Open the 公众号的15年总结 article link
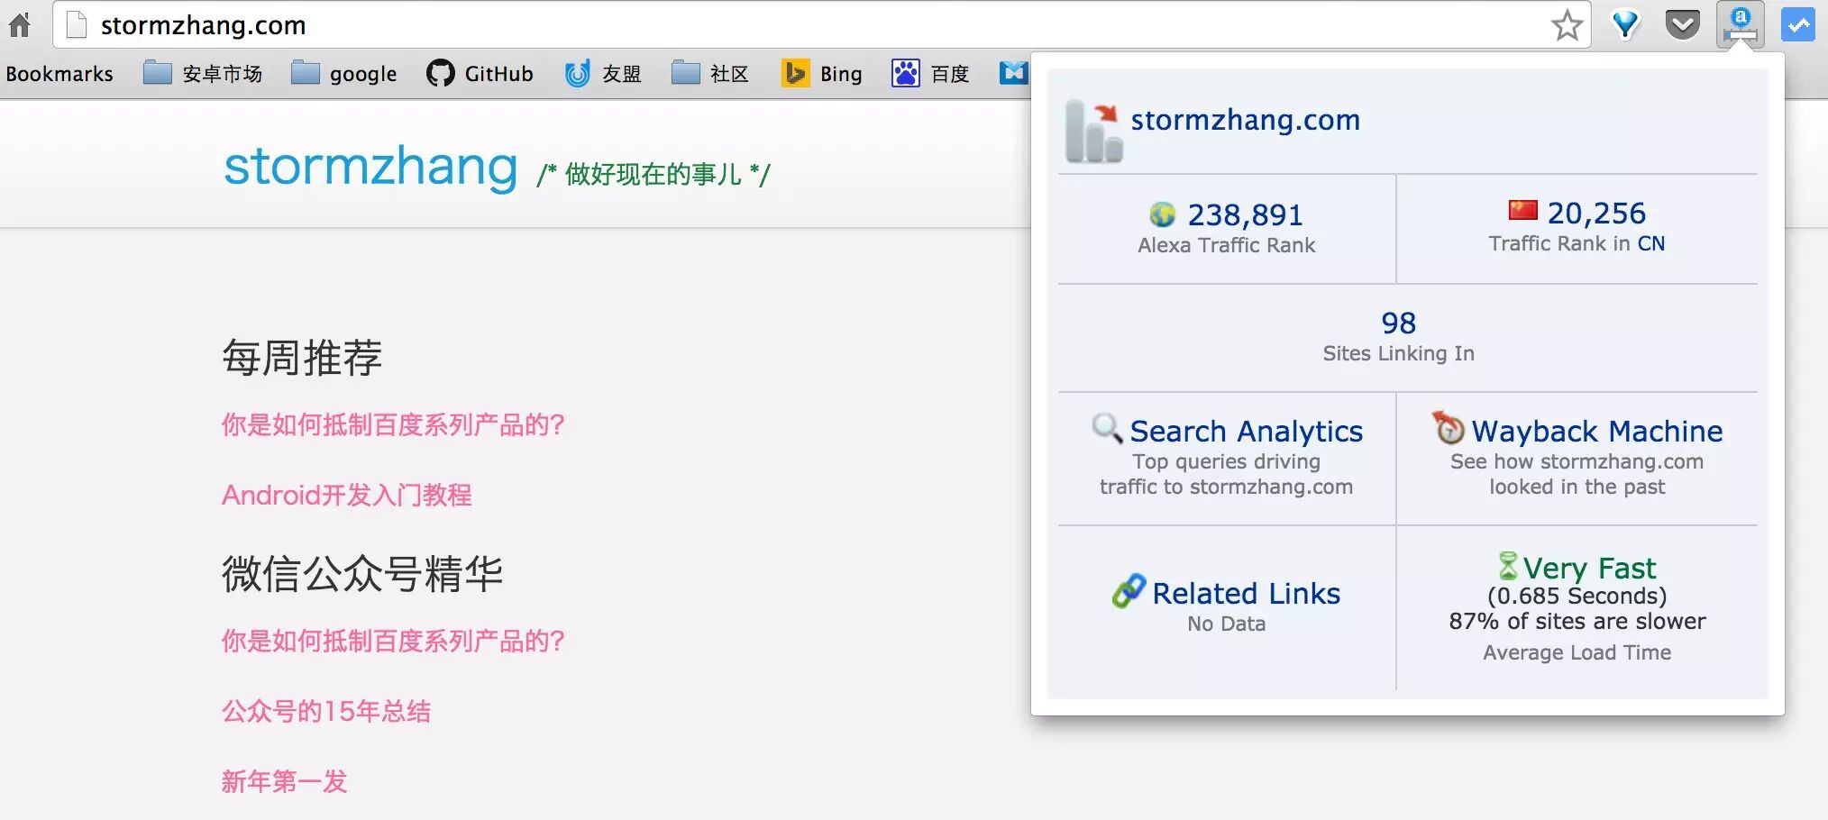The height and width of the screenshot is (820, 1828). click(326, 711)
